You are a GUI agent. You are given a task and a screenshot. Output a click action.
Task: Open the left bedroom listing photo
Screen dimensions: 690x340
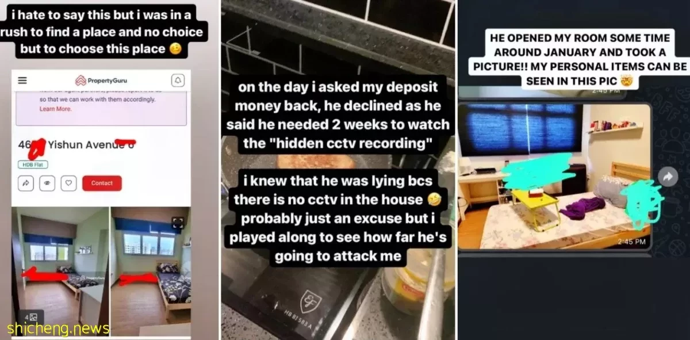[x=60, y=270]
